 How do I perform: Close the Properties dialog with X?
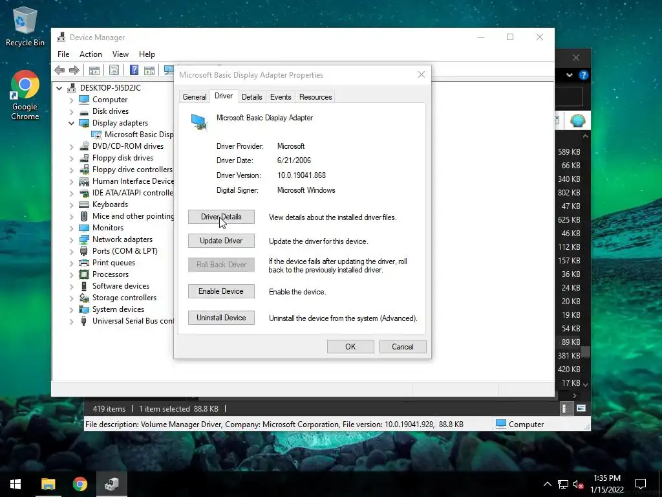coord(422,75)
